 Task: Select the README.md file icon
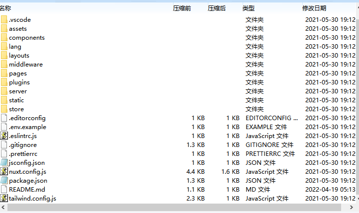pos(4,190)
